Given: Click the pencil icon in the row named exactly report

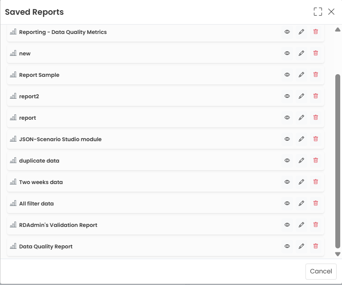Looking at the screenshot, I should coord(301,117).
